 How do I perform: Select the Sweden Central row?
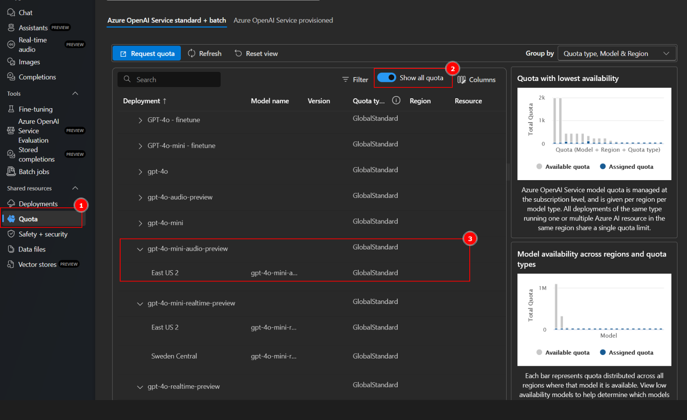[312, 356]
